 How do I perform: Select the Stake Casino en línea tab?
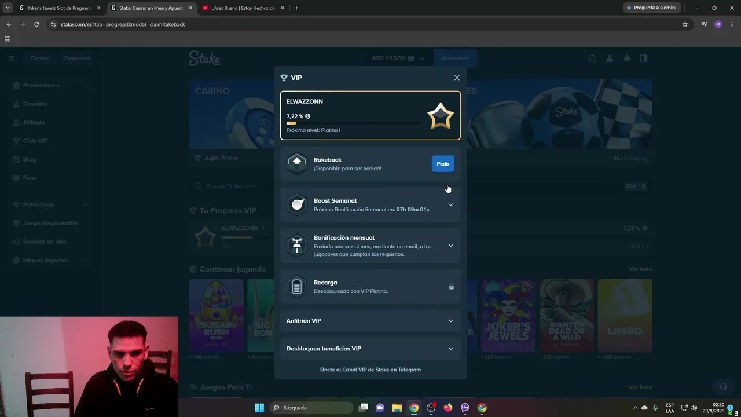click(x=151, y=8)
